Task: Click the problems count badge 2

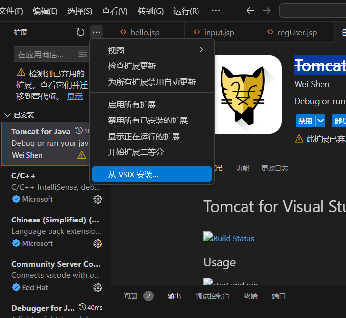Action: click(148, 296)
